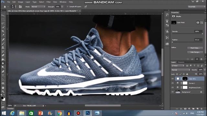Image resolution: width=207 pixels, height=116 pixels.
Task: Hide the Background layer
Action: click(x=172, y=92)
